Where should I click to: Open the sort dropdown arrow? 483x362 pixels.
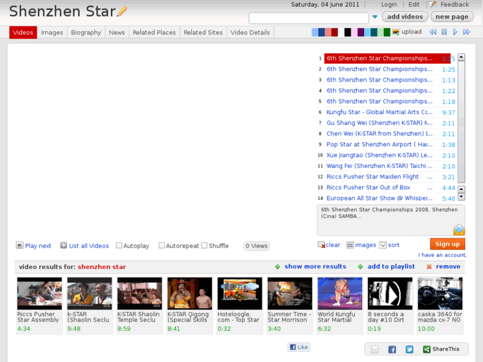[383, 245]
